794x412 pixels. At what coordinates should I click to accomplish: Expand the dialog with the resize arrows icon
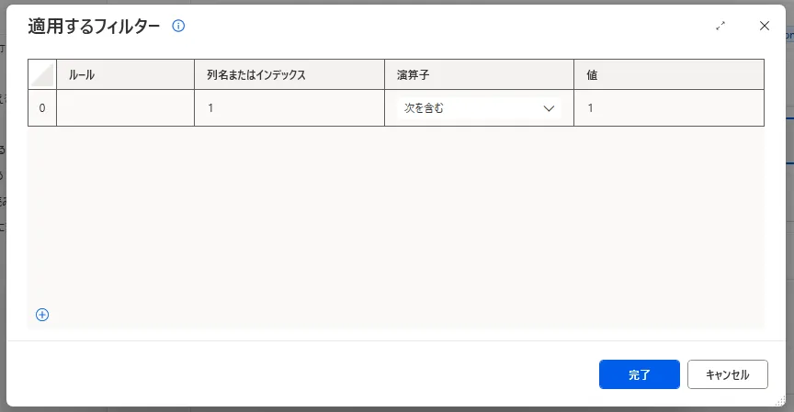(720, 27)
